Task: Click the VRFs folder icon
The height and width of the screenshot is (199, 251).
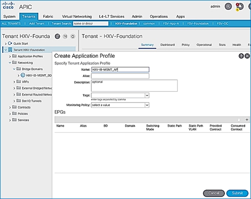Action: [x=19, y=82]
